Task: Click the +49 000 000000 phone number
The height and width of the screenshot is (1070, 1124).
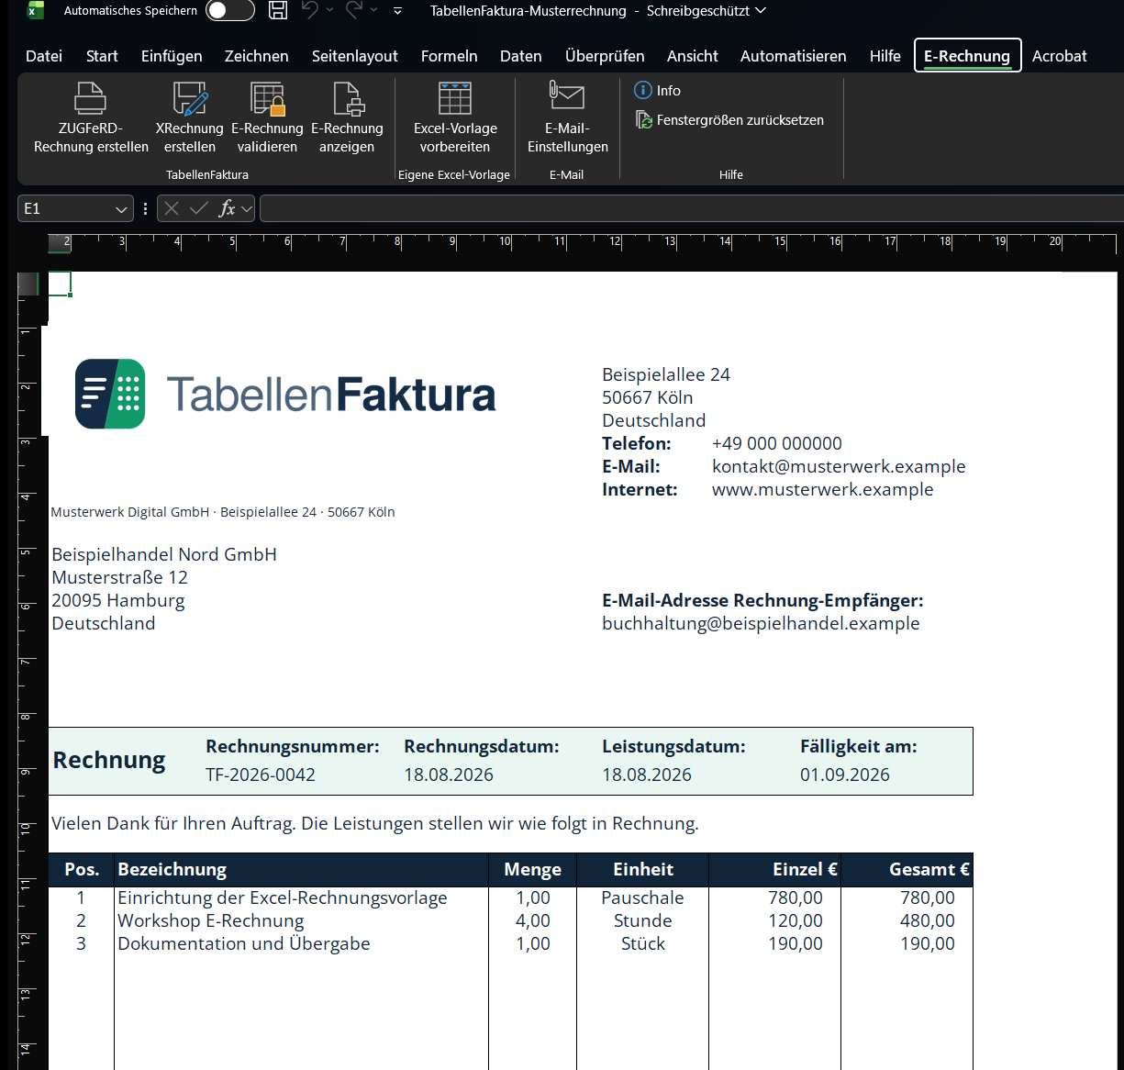Action: (776, 443)
